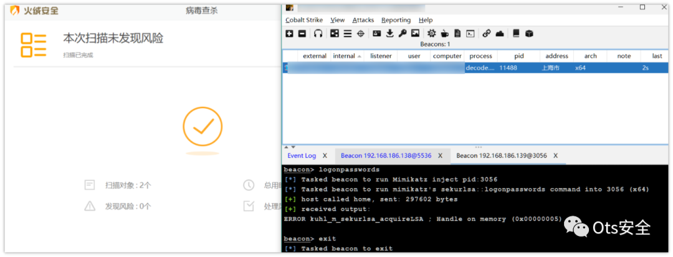Click the beacon> exit console line
Image resolution: width=673 pixels, height=257 pixels.
point(310,238)
